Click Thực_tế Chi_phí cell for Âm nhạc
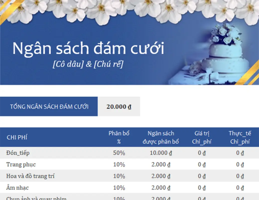259x200 pixels. [240, 188]
